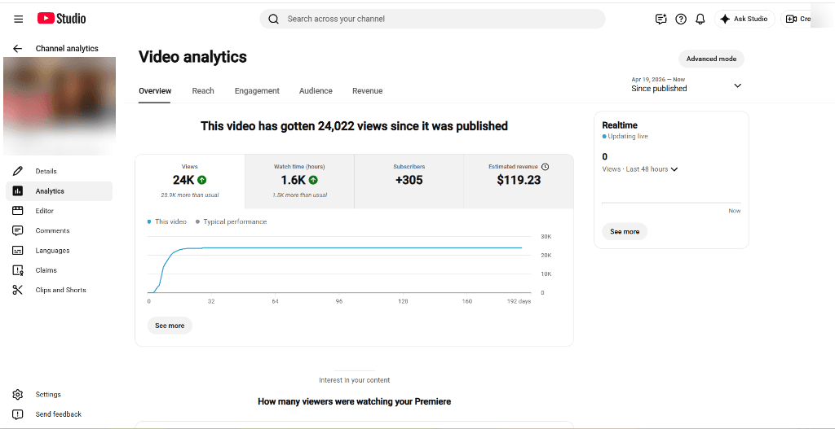
Task: Click the '23.9K more than usual' text
Action: click(x=190, y=195)
